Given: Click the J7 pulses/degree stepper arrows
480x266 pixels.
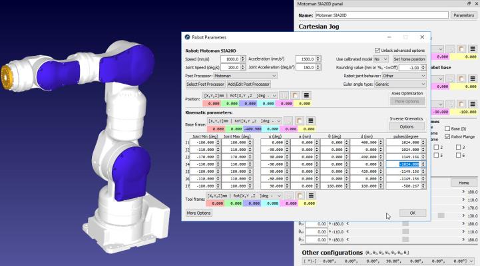Looking at the screenshot, I should tap(423, 186).
